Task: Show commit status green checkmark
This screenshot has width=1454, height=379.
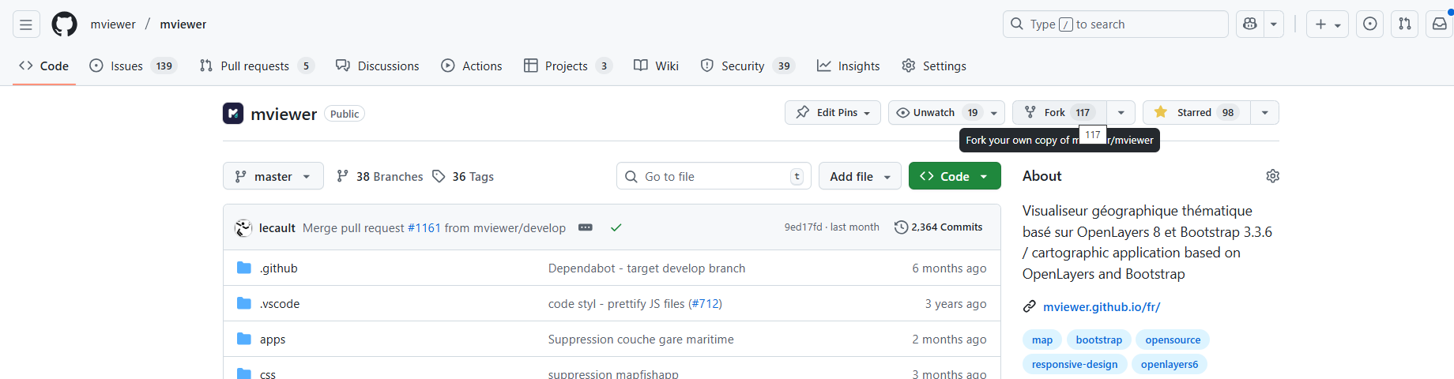Action: (616, 227)
